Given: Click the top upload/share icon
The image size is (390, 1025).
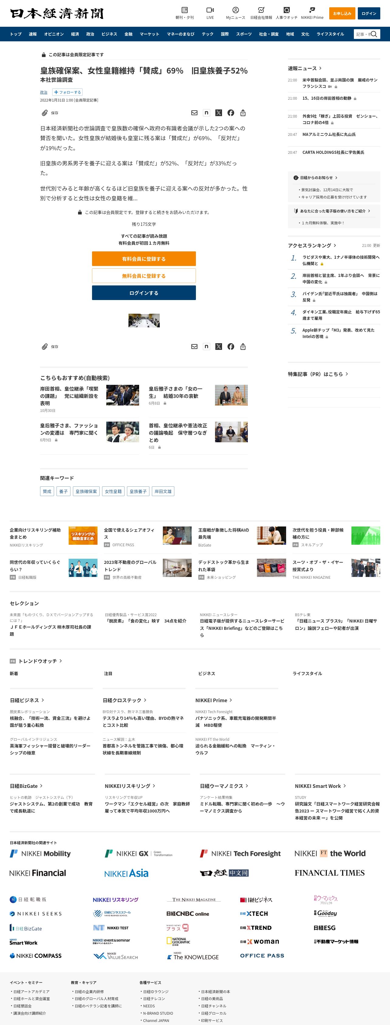Looking at the screenshot, I should (243, 113).
